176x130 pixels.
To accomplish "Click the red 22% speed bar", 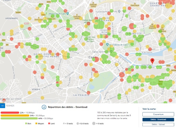I will [x=10, y=113].
